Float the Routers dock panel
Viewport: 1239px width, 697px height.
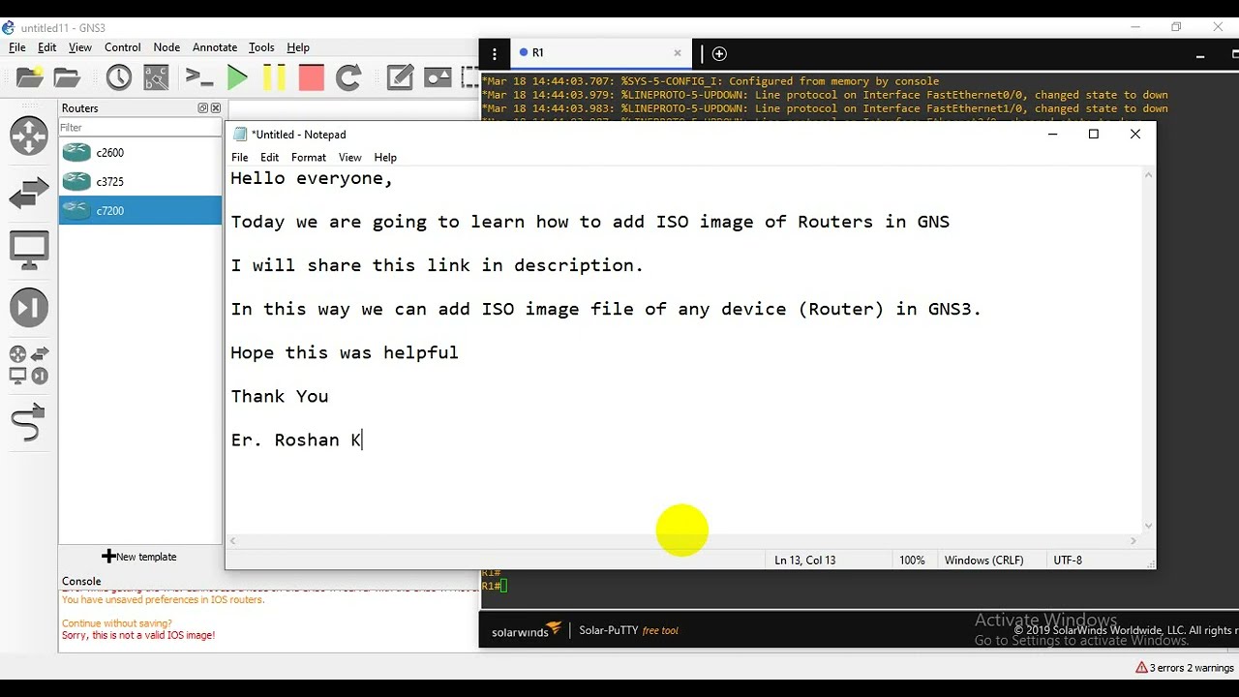tap(203, 108)
